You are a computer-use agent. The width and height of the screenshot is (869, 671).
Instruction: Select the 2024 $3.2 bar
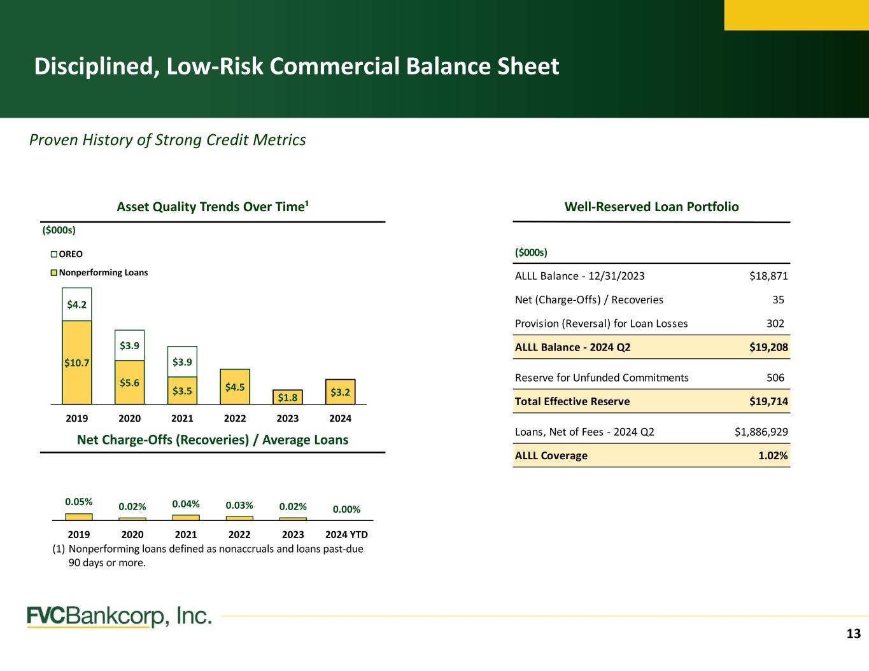341,393
